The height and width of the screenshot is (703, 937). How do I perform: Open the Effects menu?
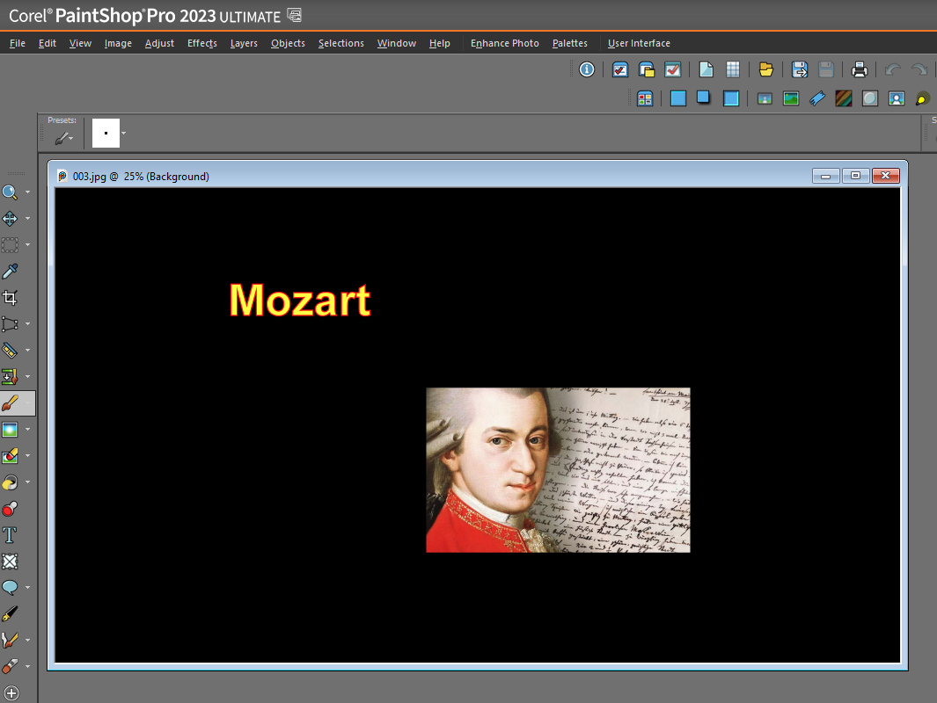click(x=201, y=43)
